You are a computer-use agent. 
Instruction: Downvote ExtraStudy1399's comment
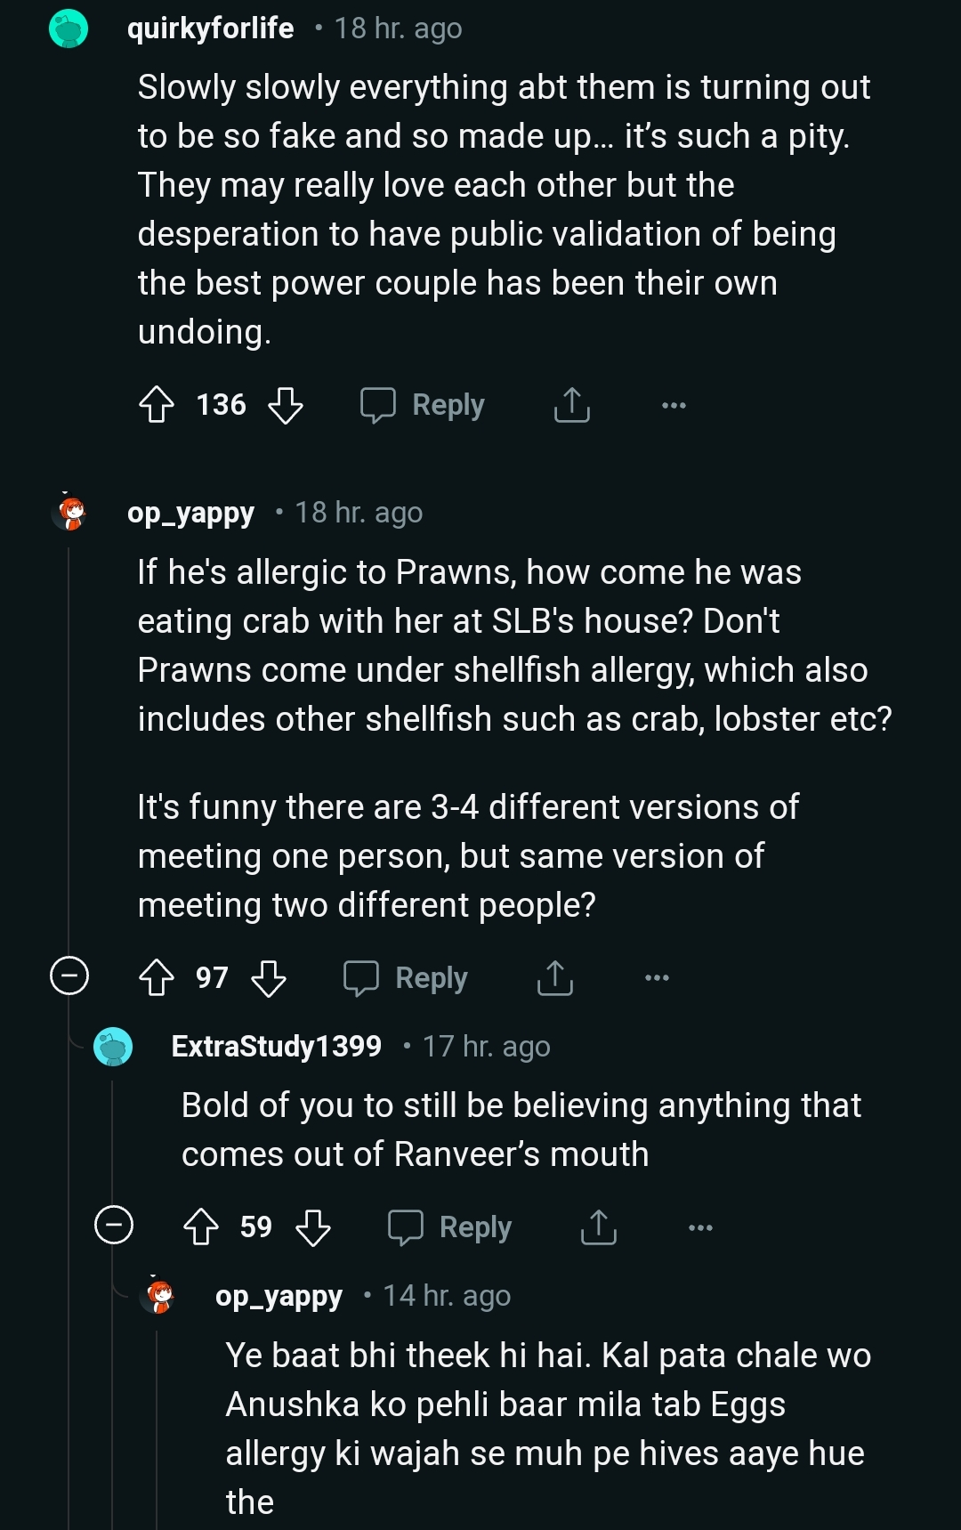pos(312,1226)
